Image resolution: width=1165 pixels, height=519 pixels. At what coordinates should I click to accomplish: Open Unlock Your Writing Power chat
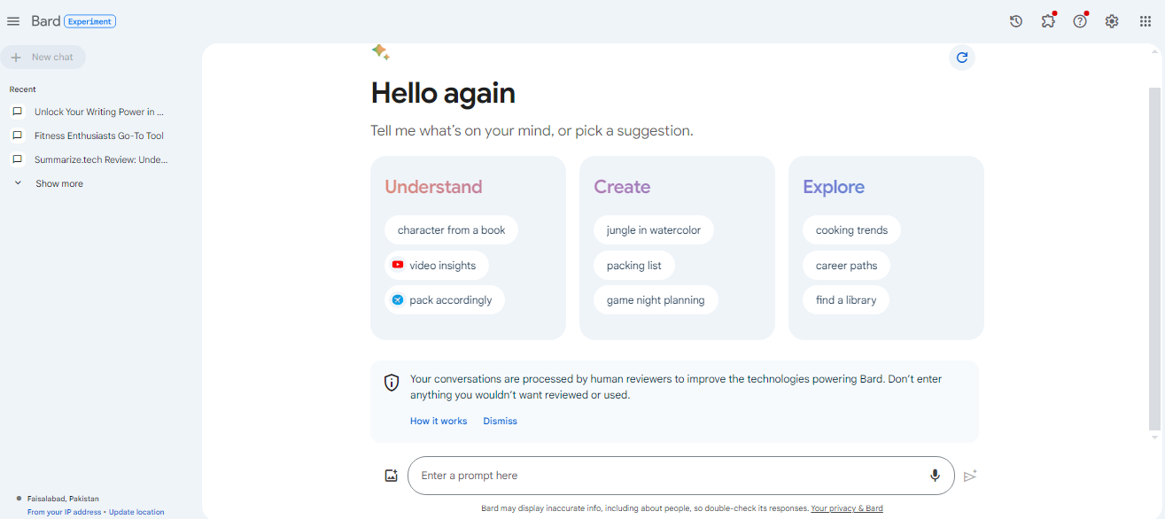99,112
